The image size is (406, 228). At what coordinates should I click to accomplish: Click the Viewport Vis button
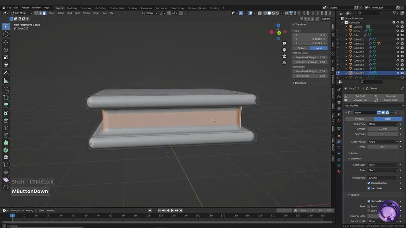click(x=359, y=100)
